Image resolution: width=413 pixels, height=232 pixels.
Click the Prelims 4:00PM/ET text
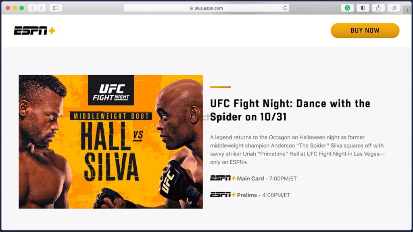point(264,195)
